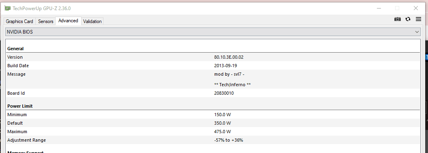Switch to the Graphics Card tab
The image size is (428, 153).
19,21
